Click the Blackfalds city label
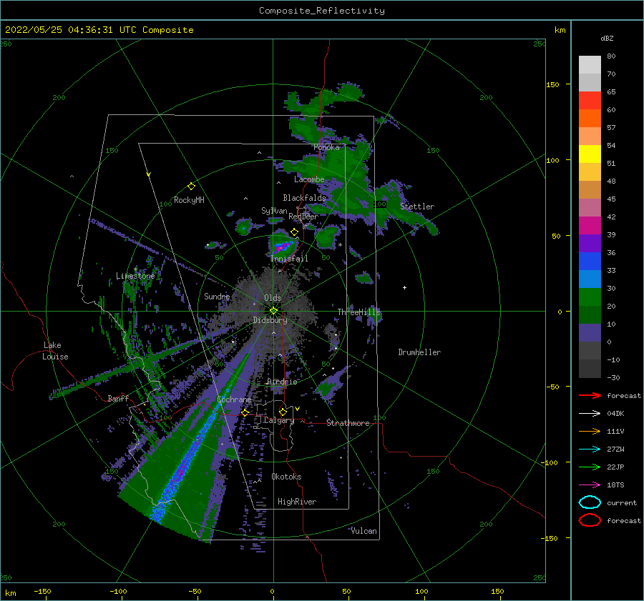This screenshot has width=644, height=601. pos(304,198)
